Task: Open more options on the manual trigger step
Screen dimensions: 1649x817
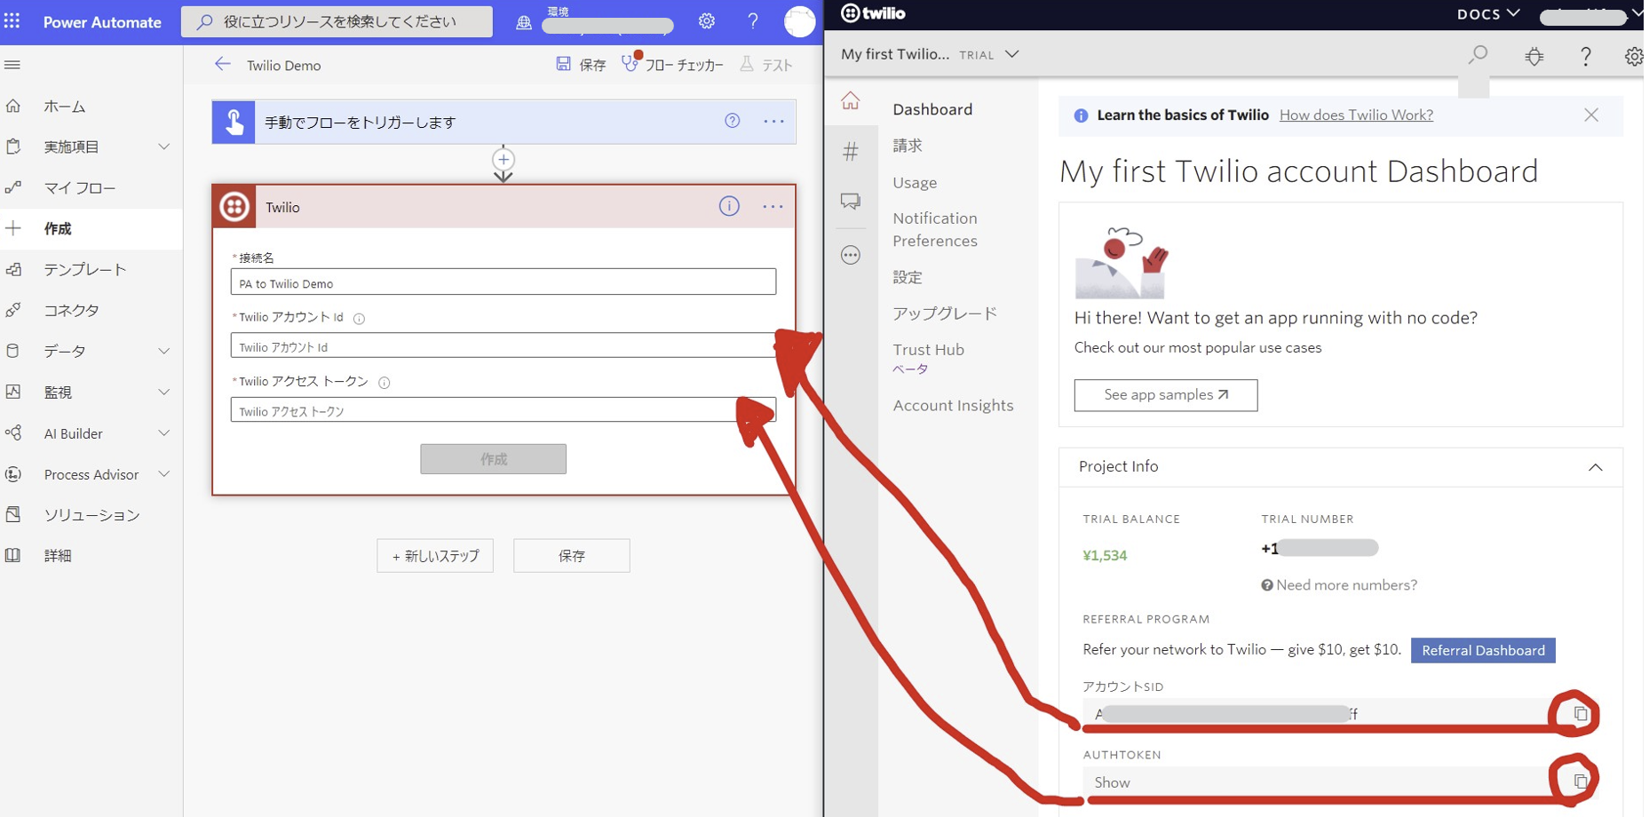Action: pyautogui.click(x=773, y=121)
